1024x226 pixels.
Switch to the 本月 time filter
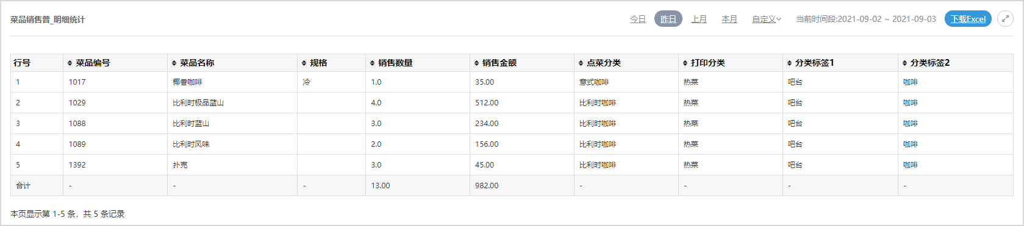tap(729, 19)
